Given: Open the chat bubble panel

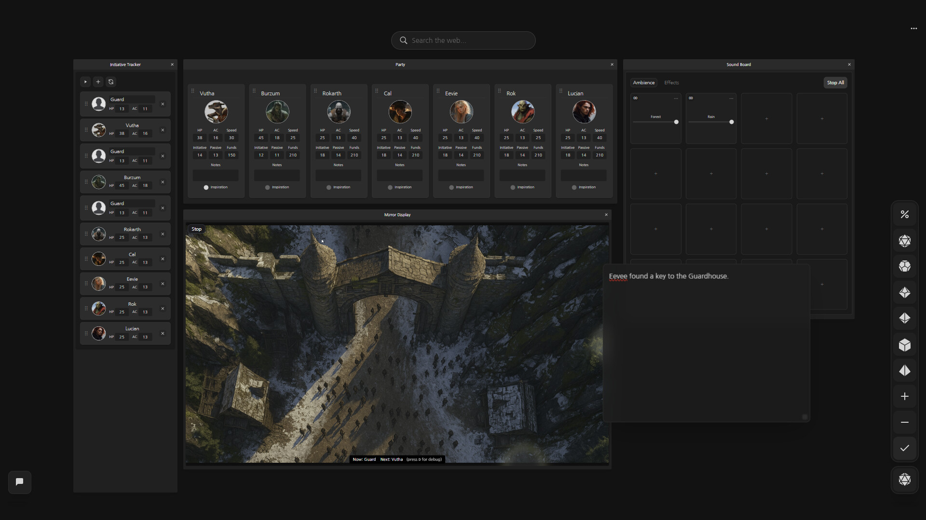Looking at the screenshot, I should (19, 481).
